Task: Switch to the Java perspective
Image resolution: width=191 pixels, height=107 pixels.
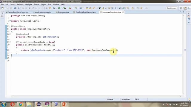Action: coord(185,8)
